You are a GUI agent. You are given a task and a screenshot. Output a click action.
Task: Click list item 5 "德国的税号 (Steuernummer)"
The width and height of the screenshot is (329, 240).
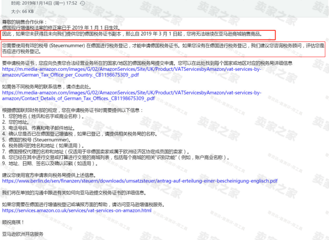[36, 140]
